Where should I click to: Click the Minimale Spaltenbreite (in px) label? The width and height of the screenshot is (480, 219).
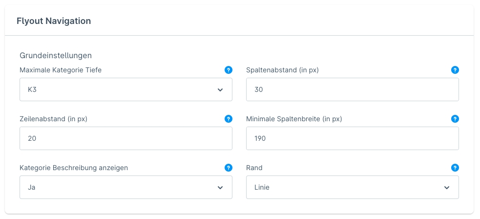coord(294,119)
